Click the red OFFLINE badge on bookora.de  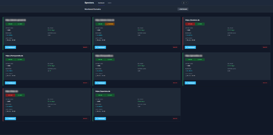coord(190,24)
